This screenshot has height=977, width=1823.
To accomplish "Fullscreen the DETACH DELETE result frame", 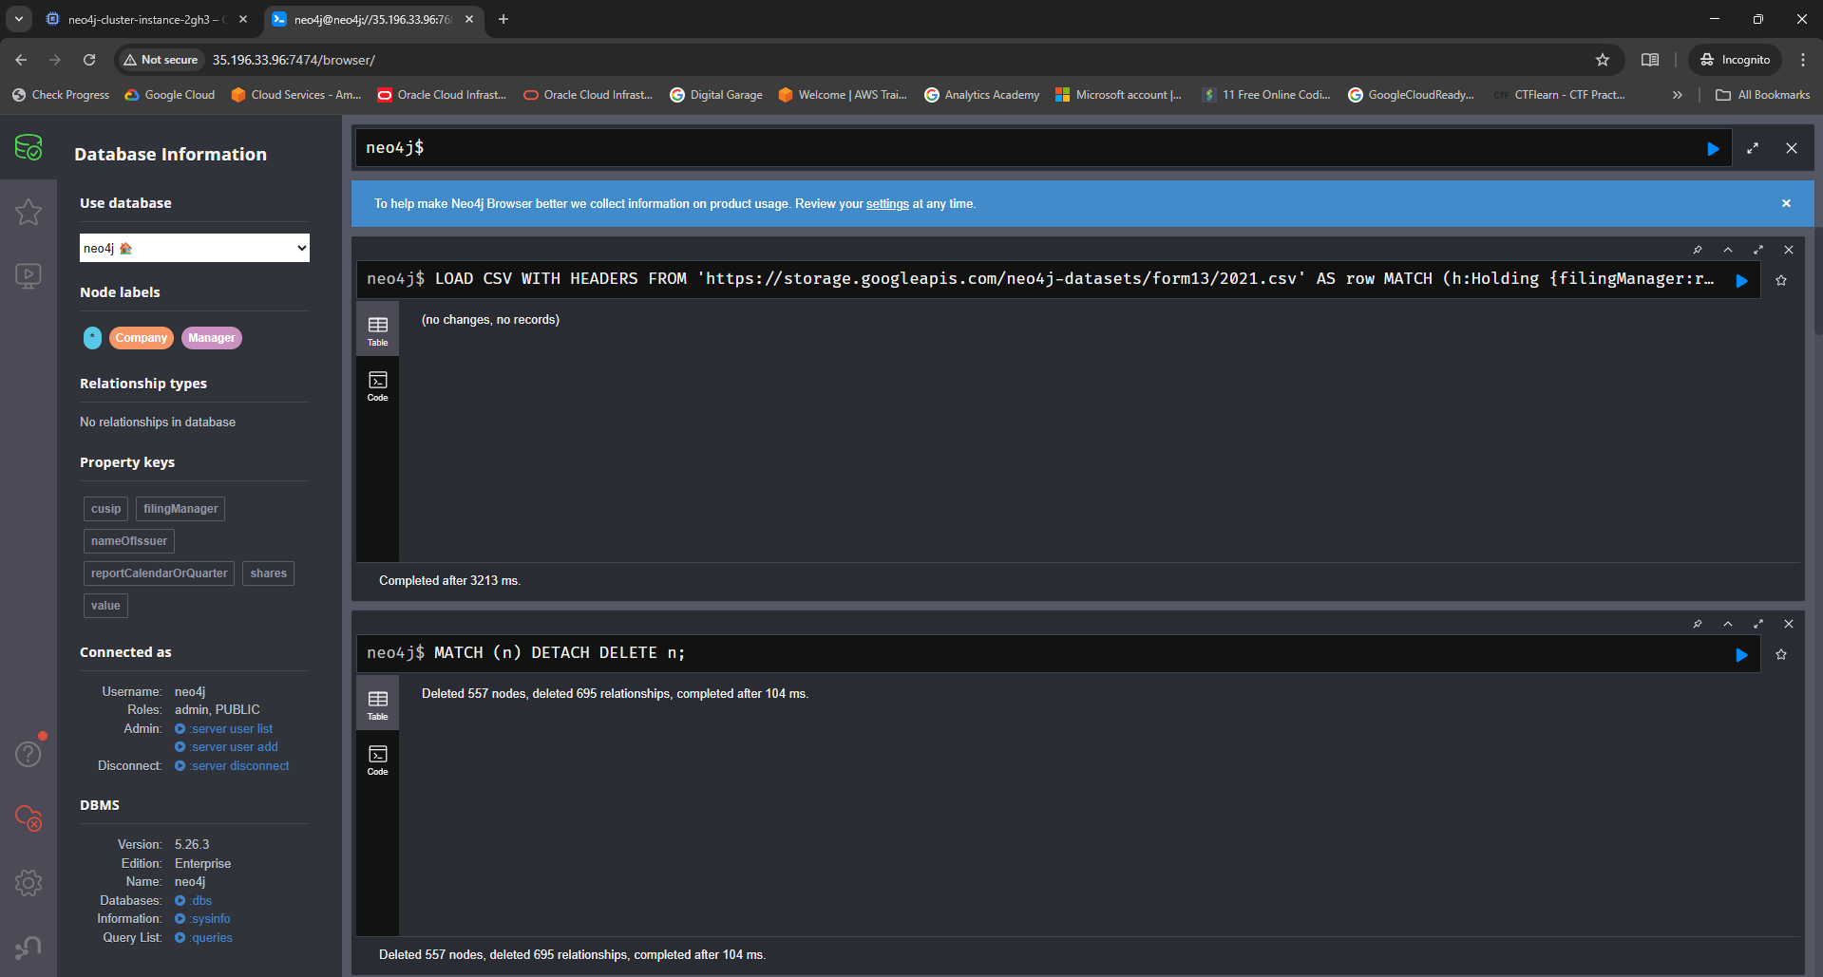I will click(1758, 624).
